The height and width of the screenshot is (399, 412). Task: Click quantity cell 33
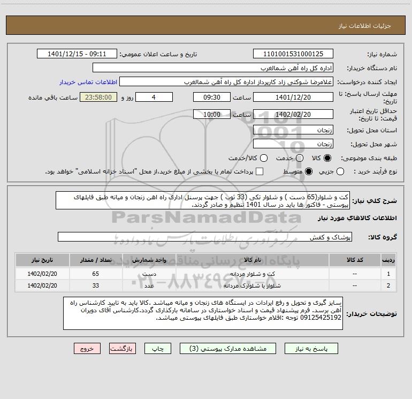(96, 285)
